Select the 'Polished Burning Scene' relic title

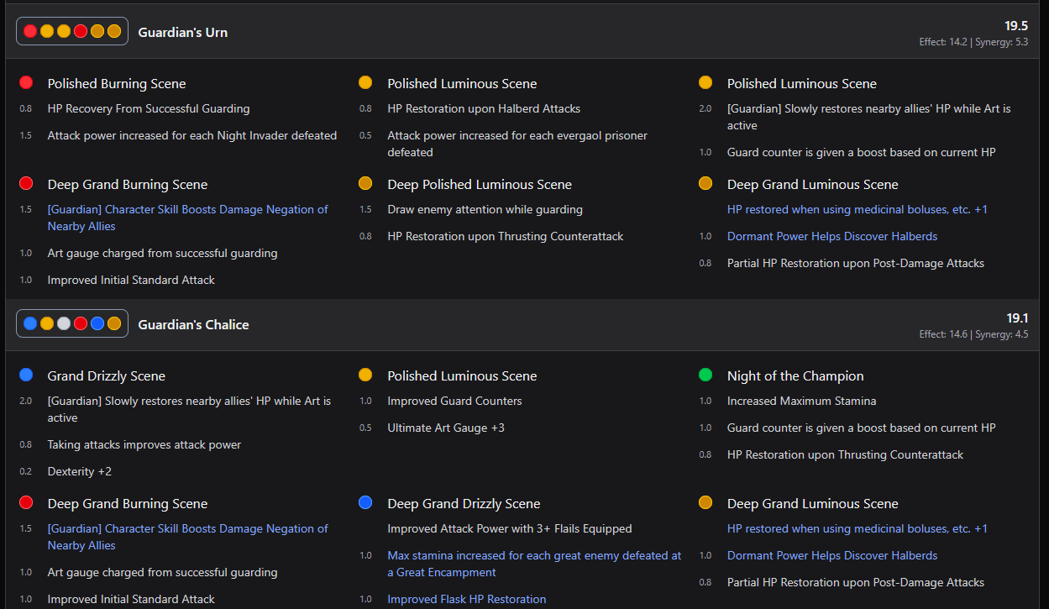coord(117,83)
